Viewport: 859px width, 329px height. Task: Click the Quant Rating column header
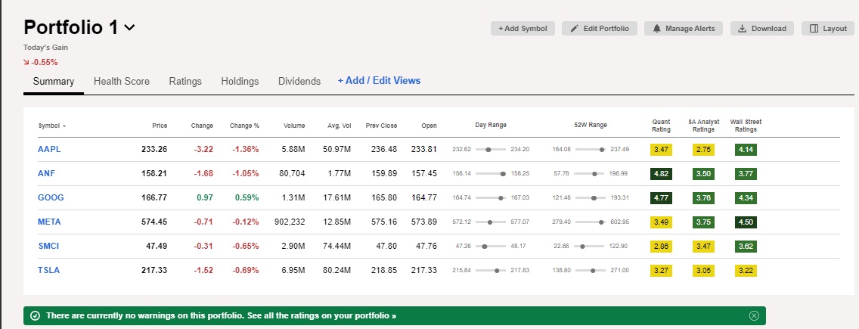[x=661, y=126]
